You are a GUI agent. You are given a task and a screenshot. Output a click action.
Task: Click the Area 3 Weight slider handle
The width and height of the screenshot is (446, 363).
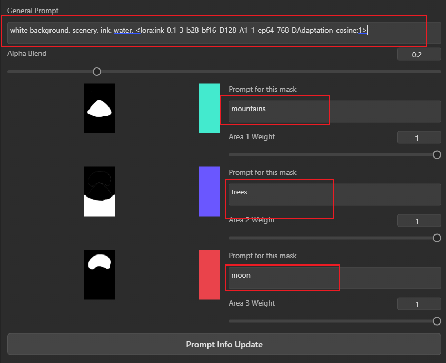pos(437,321)
